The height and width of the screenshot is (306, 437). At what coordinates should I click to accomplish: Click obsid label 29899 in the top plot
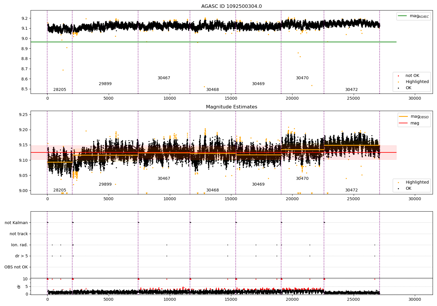[105, 84]
